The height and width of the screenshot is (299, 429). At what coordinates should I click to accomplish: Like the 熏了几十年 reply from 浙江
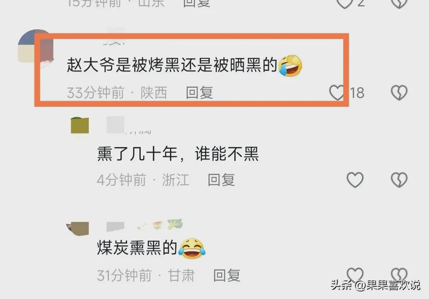(355, 180)
